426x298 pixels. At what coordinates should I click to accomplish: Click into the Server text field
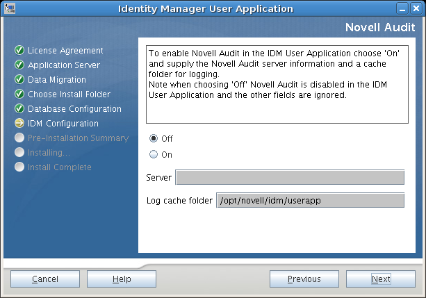(x=290, y=178)
